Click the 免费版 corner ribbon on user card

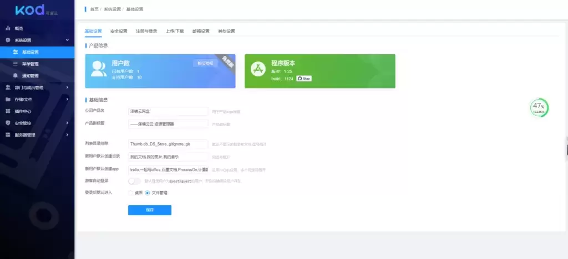pos(228,61)
